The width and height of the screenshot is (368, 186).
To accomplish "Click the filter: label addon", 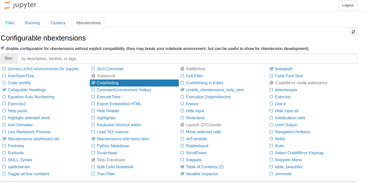I will tap(9, 58).
